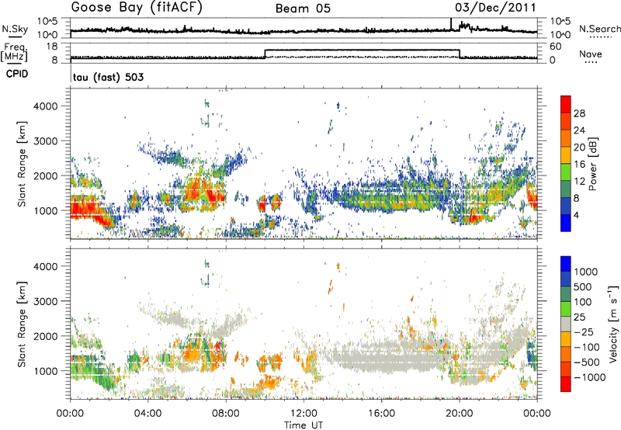
Task: Click the date '03/Dec/2011'
Action: coord(495,8)
